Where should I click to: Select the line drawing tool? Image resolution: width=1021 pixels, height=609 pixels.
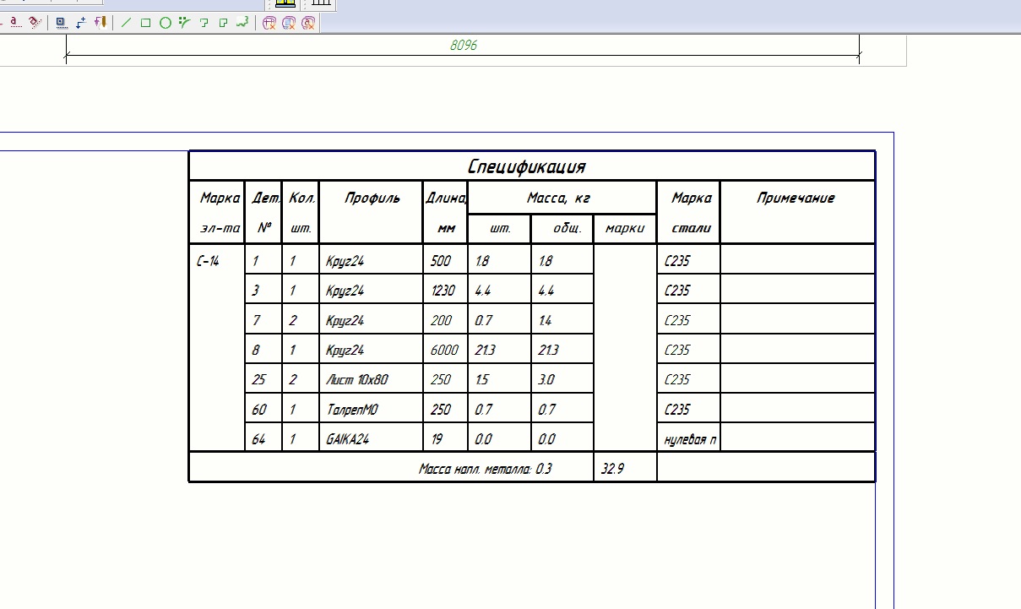pos(127,23)
